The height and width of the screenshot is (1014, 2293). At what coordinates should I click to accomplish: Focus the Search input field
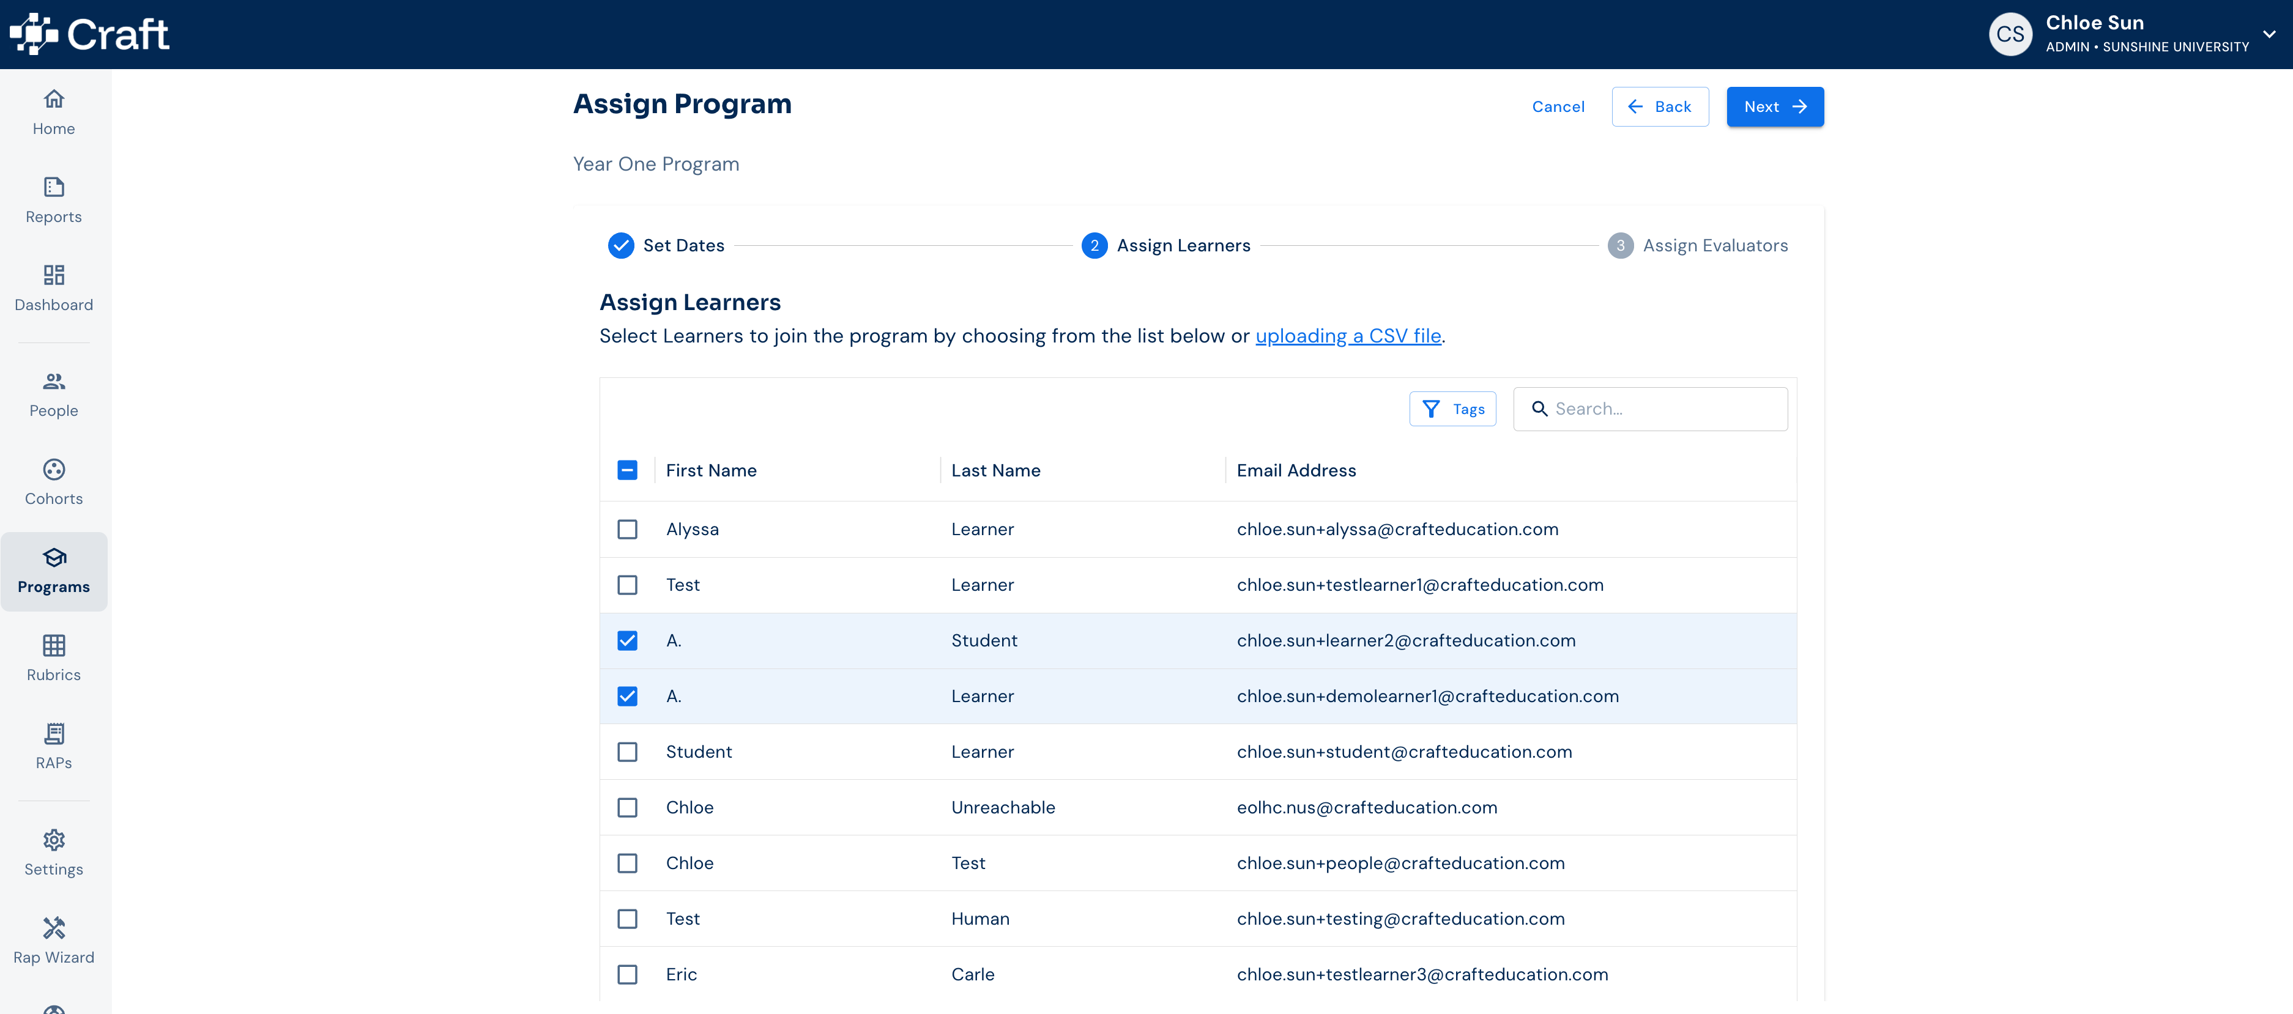pyautogui.click(x=1649, y=409)
